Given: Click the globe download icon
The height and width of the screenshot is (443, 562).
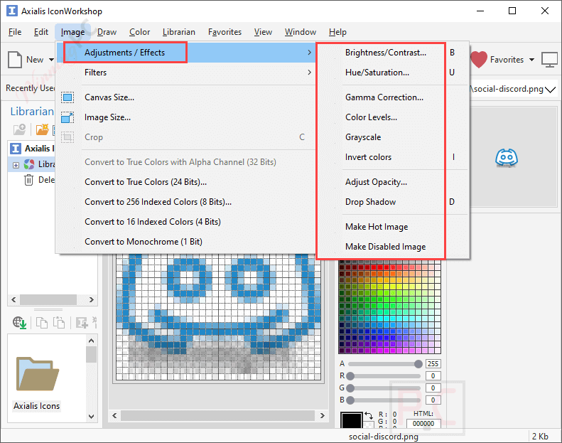Looking at the screenshot, I should click(x=19, y=323).
